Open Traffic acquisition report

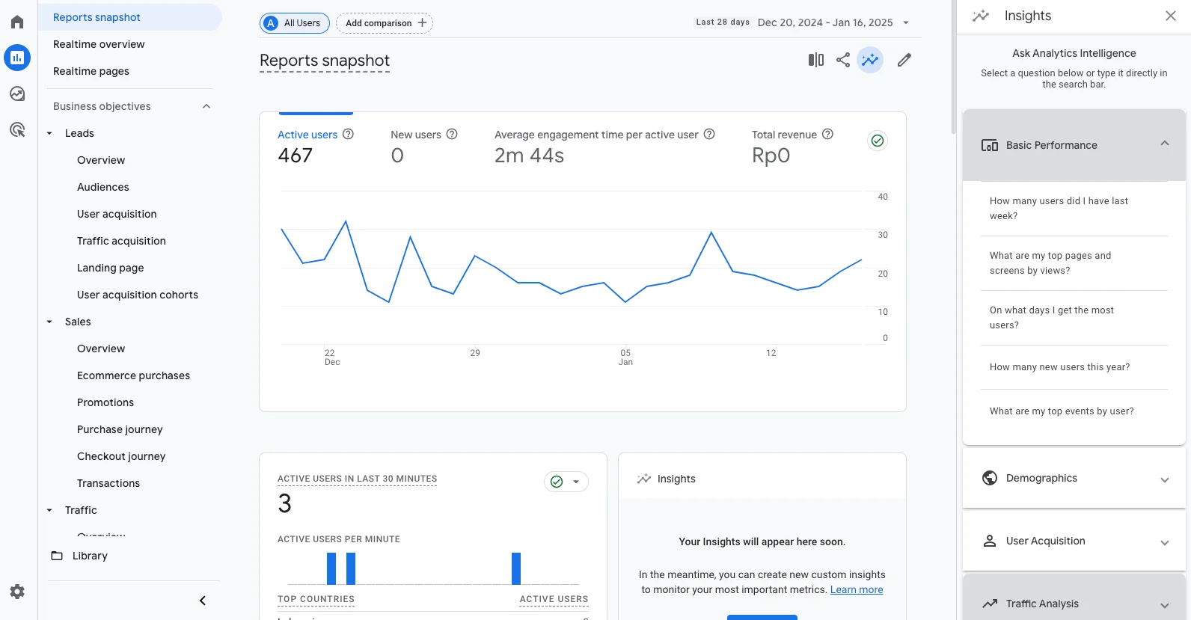(121, 241)
